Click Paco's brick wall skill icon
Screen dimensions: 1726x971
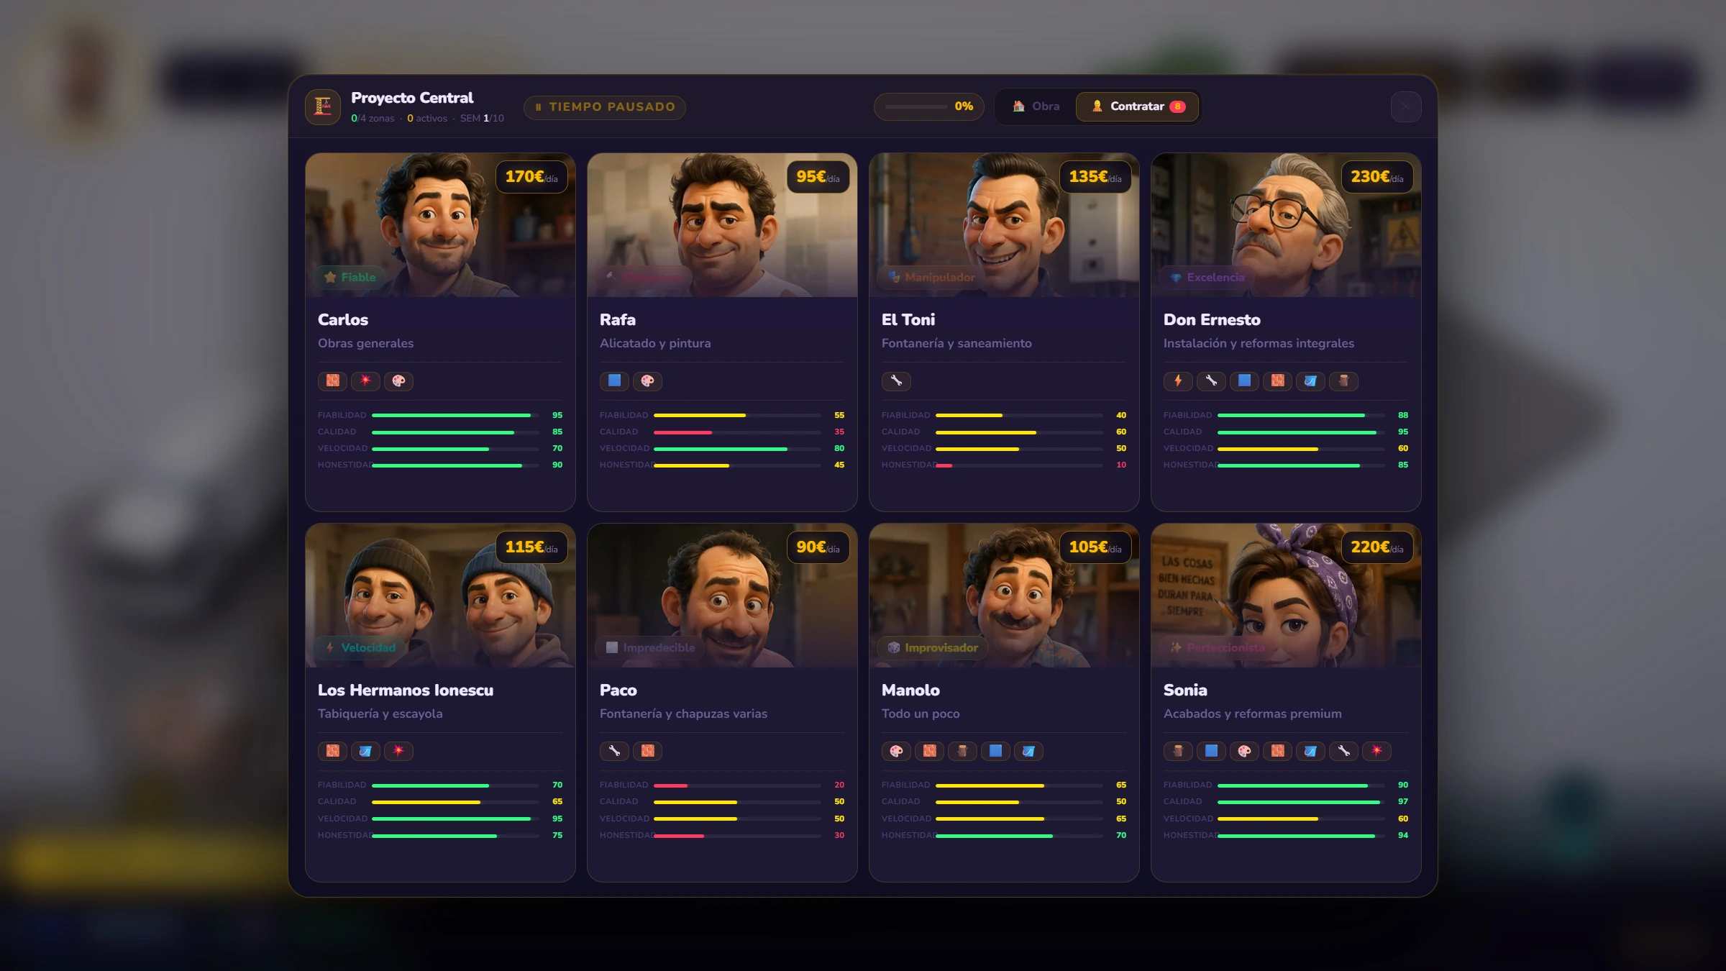(647, 751)
